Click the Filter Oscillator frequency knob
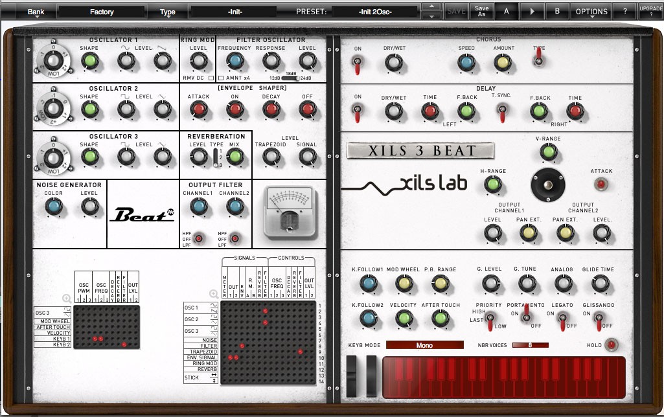 point(235,61)
